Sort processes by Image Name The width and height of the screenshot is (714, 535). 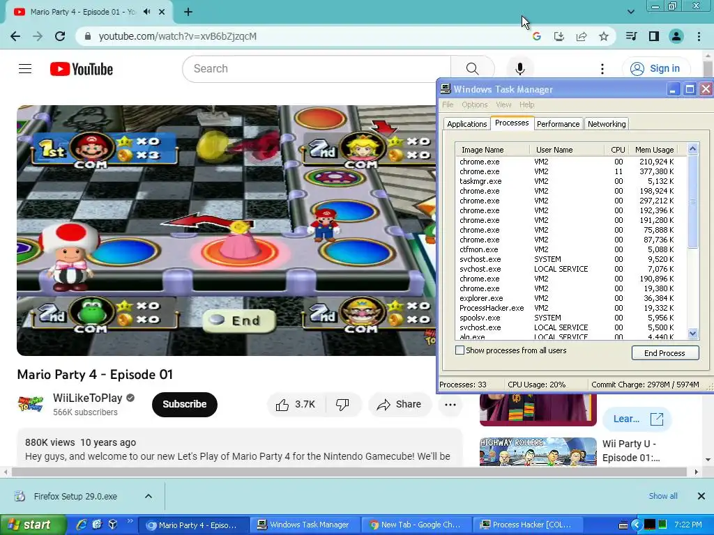point(493,150)
